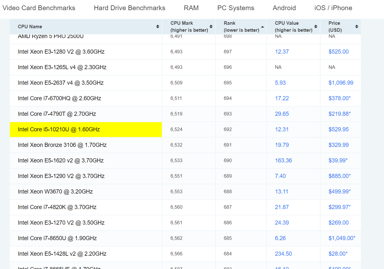Open the iOS / iPhone menu

click(x=333, y=8)
